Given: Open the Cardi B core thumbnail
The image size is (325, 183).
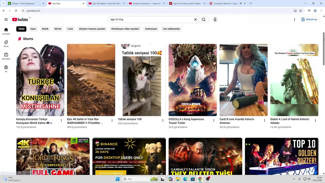Looking at the screenshot, I should (243, 80).
